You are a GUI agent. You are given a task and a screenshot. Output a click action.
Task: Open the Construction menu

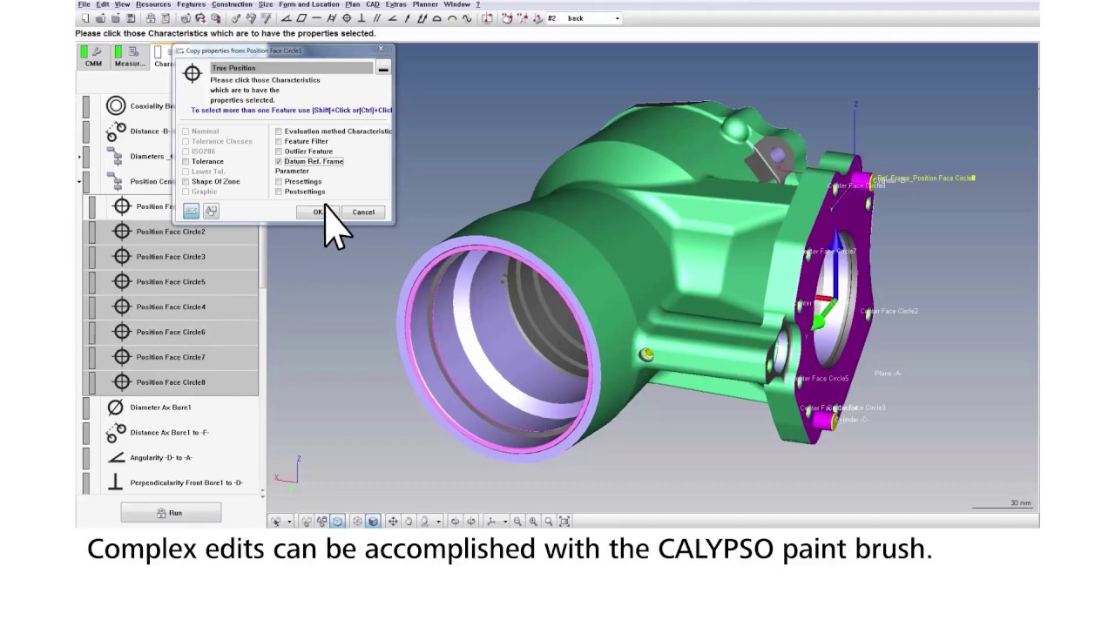232,4
